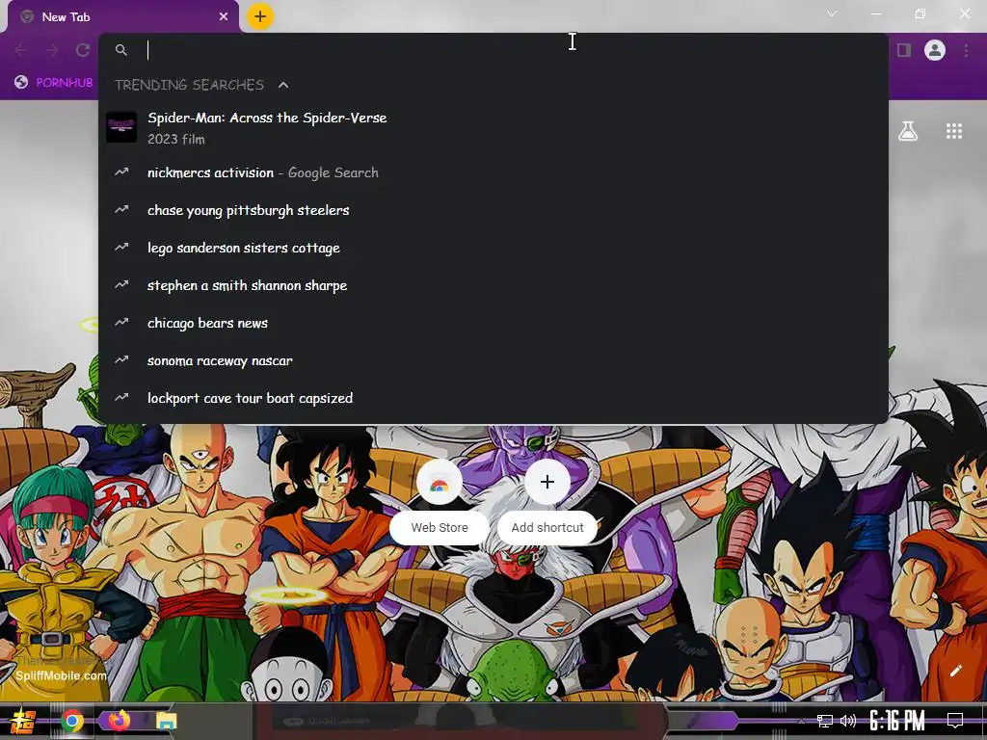Minimize the Chrome window
This screenshot has height=740, width=987.
pyautogui.click(x=875, y=13)
